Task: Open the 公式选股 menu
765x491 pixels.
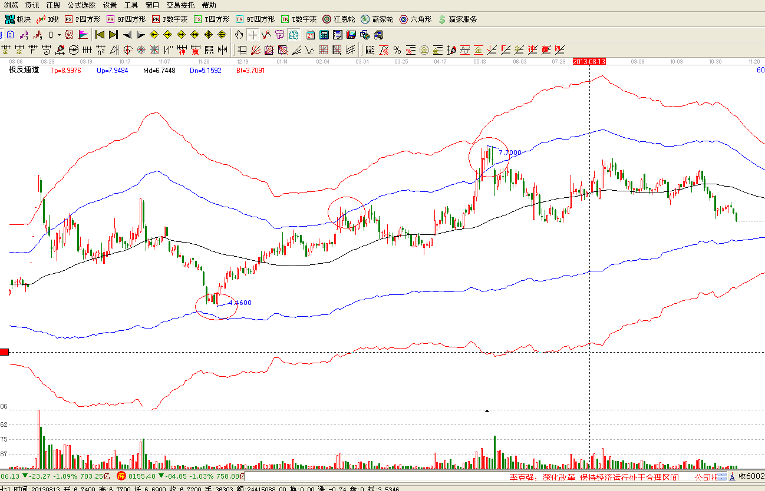Action: click(81, 5)
